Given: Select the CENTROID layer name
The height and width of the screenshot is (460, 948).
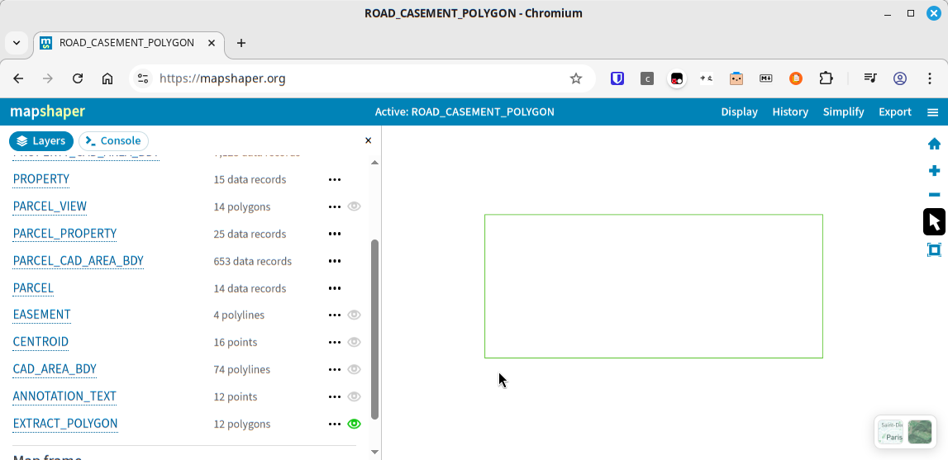Looking at the screenshot, I should (x=40, y=342).
